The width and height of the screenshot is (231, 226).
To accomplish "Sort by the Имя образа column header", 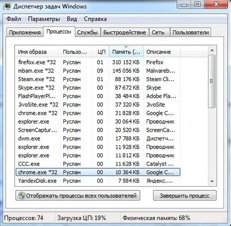I will coord(37,51).
